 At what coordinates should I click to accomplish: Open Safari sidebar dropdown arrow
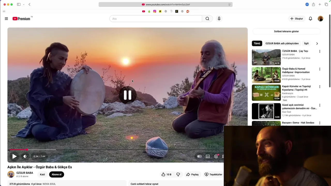24,4
